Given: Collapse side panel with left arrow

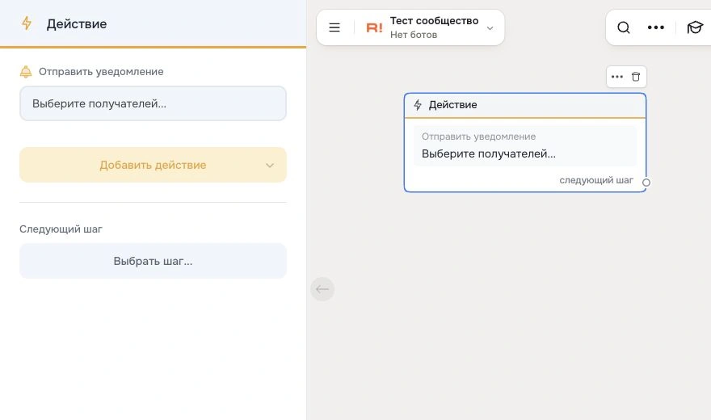Looking at the screenshot, I should [x=322, y=289].
